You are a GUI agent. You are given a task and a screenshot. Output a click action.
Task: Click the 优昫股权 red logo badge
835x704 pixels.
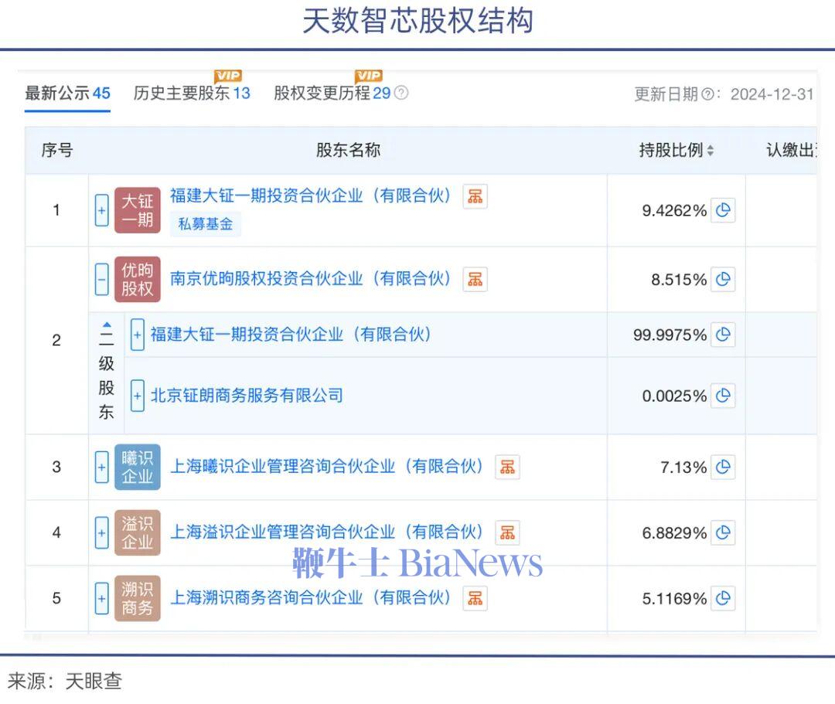click(x=138, y=280)
